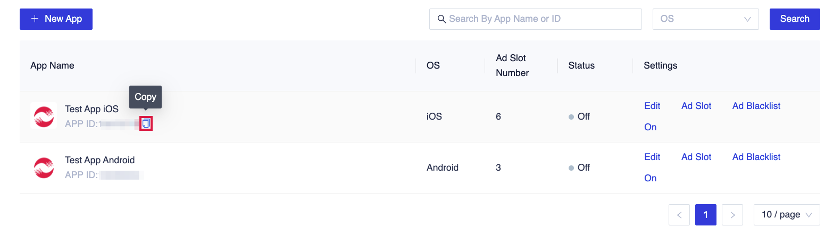Select page 1 in pagination
Screen dimensions: 825x243
click(706, 215)
